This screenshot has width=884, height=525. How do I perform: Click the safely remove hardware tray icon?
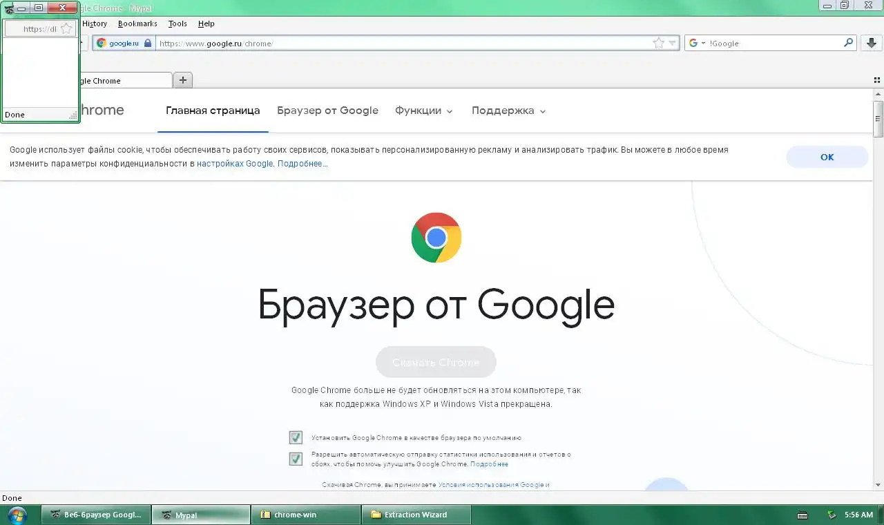click(x=832, y=515)
